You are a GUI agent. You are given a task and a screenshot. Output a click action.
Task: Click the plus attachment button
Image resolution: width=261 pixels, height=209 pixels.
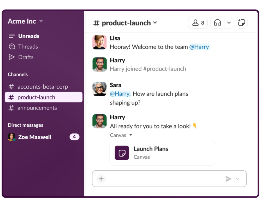click(x=101, y=179)
